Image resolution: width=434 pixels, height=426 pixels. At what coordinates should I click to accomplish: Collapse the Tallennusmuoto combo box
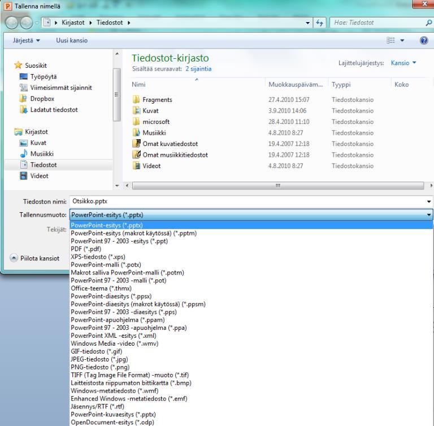point(429,215)
